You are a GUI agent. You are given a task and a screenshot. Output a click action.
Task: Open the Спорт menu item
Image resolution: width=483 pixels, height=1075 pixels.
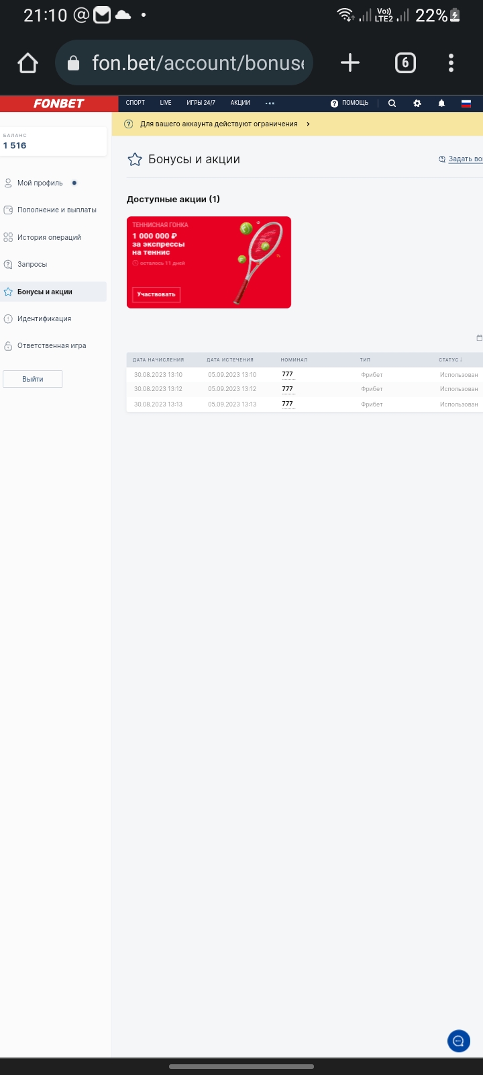click(136, 103)
